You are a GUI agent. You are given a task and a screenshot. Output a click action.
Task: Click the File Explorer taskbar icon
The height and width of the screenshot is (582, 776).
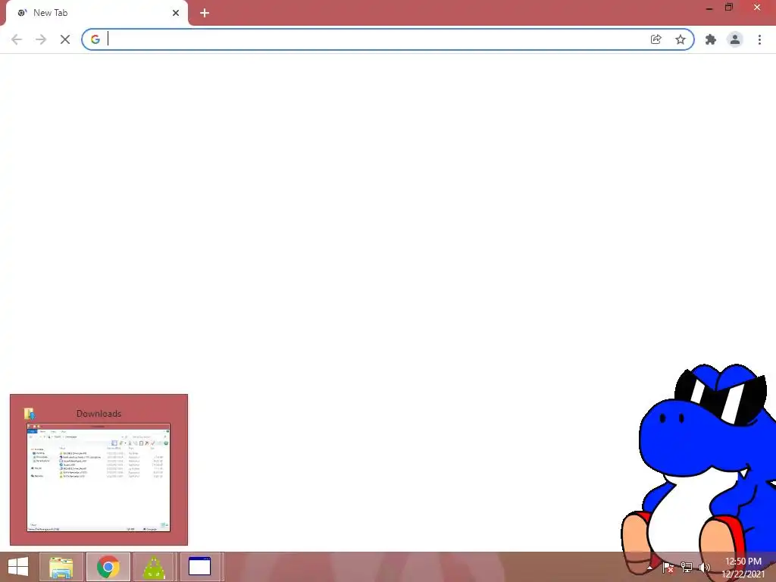pos(61,567)
